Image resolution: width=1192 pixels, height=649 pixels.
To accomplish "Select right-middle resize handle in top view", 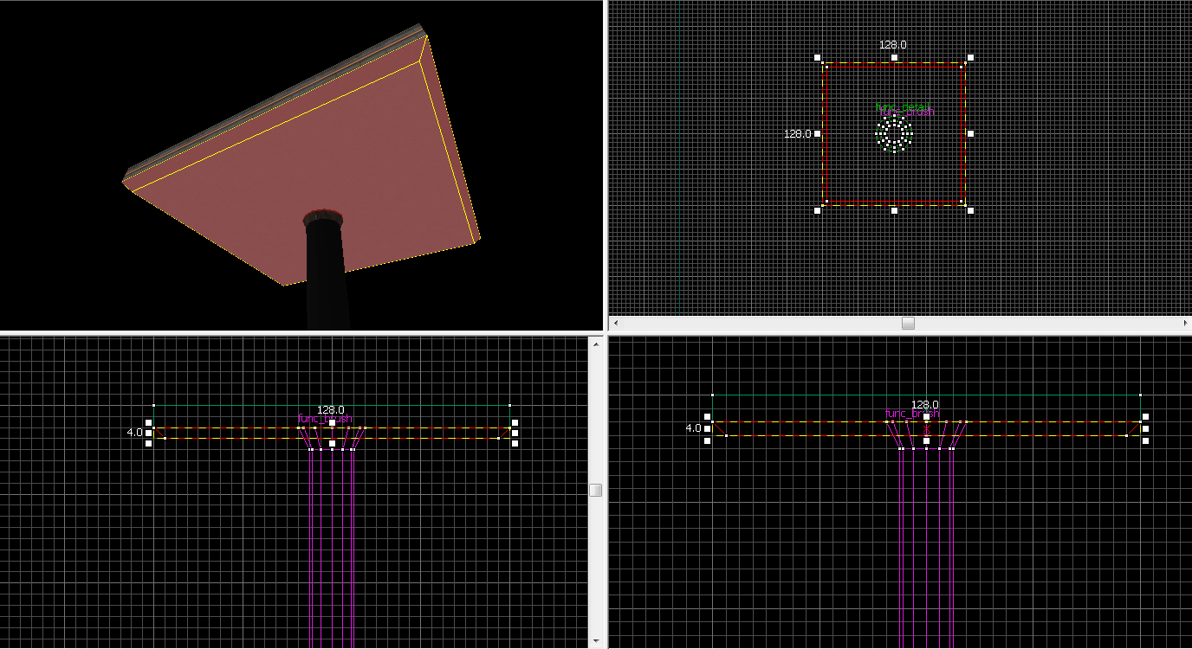I will pyautogui.click(x=970, y=133).
